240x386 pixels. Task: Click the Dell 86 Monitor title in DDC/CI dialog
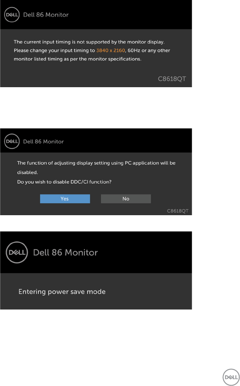pos(44,141)
